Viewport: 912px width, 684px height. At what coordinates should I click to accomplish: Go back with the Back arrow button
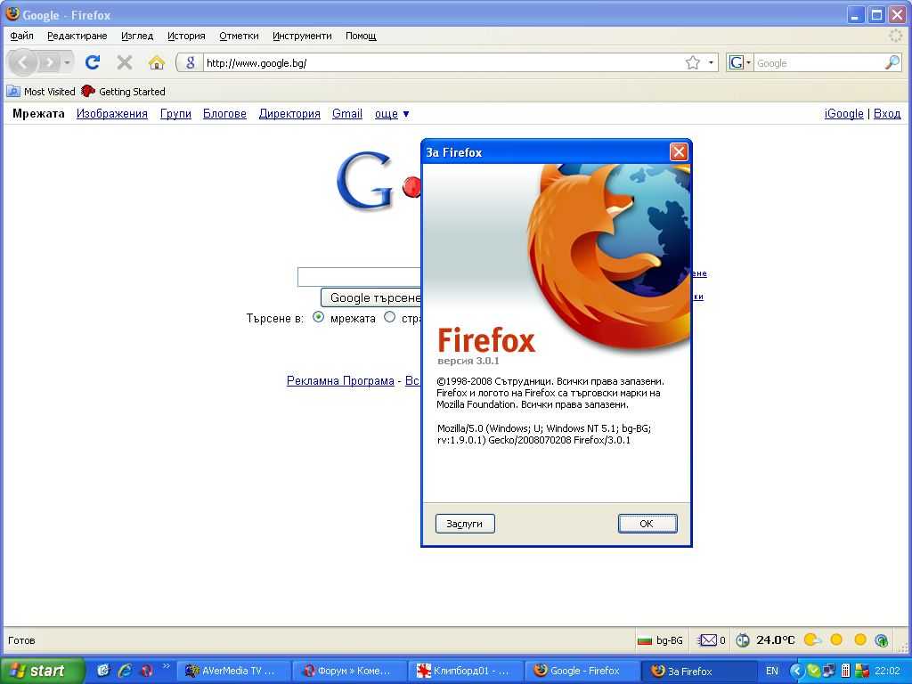click(x=22, y=62)
